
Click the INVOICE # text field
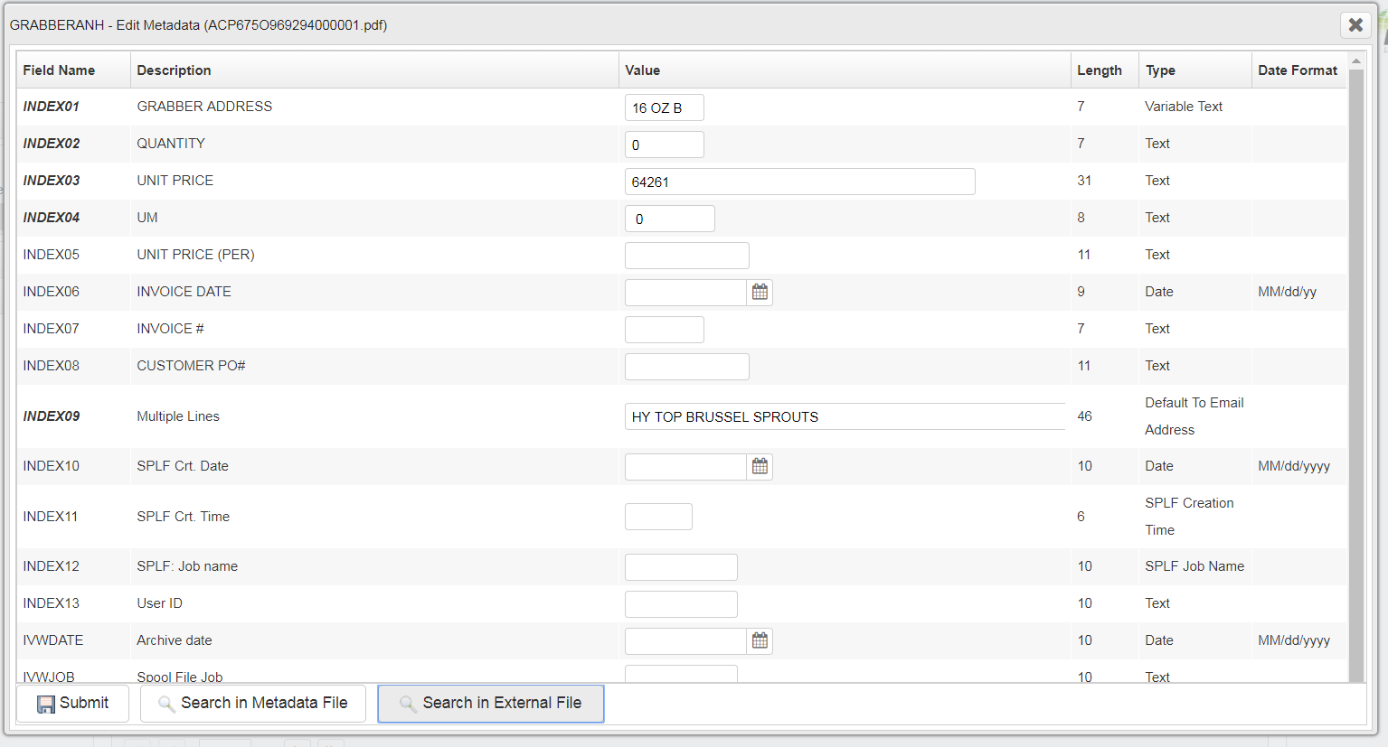coord(664,330)
